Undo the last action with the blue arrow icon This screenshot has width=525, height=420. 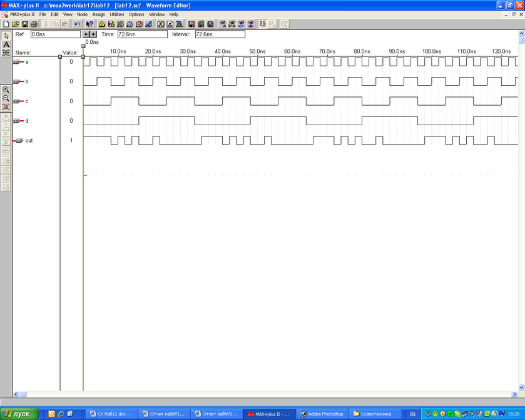click(x=78, y=24)
